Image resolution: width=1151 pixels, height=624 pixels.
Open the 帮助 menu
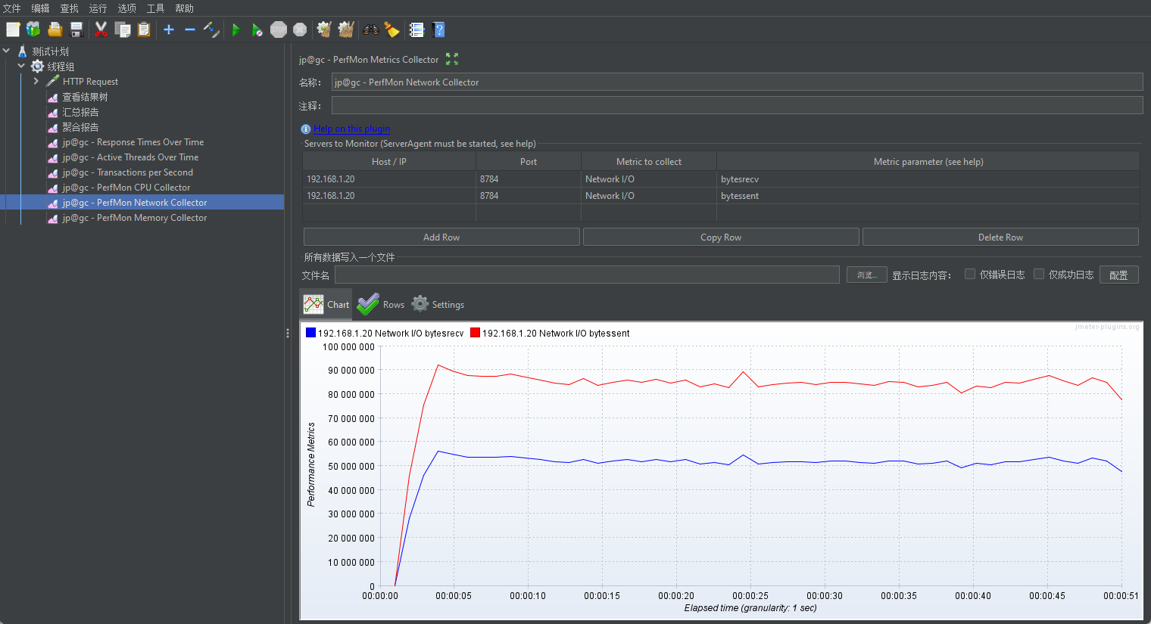(185, 8)
